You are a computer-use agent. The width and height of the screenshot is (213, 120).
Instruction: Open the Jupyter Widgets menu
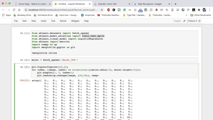click(75, 21)
